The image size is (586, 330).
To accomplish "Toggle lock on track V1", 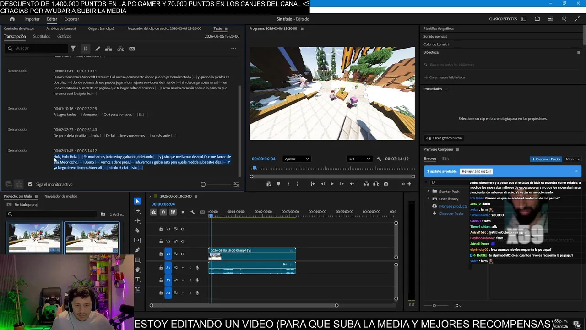I will [161, 254].
